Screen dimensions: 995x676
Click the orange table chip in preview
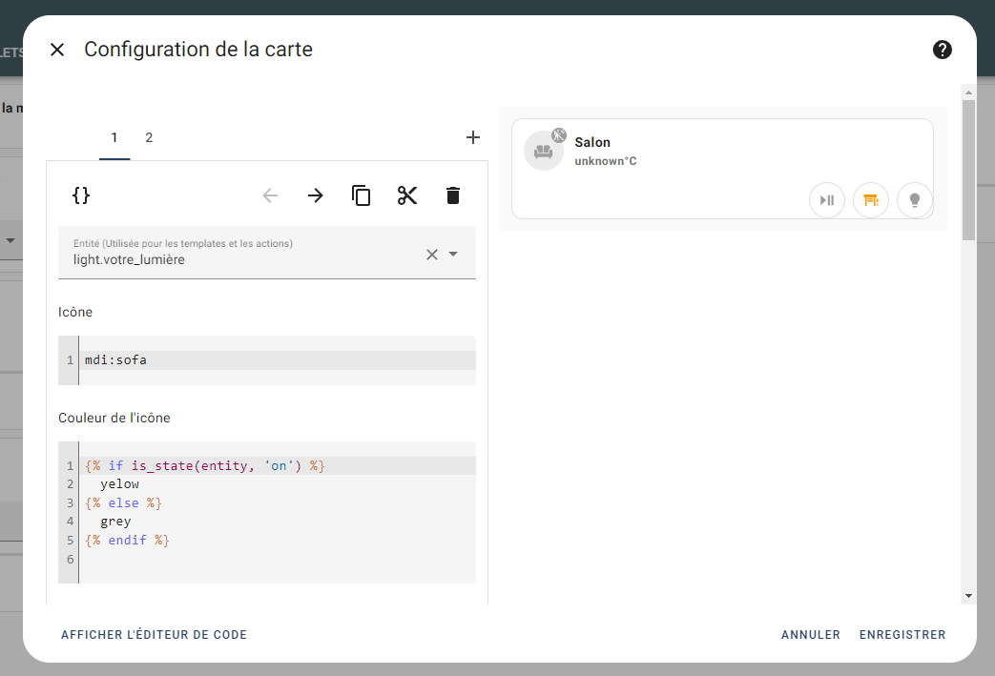(871, 200)
